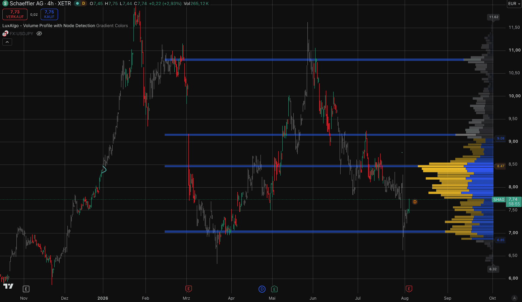Click the 11,50 level on the price axis

click(514, 27)
